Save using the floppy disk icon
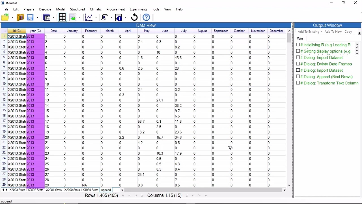Image resolution: width=362 pixels, height=204 pixels. [30, 18]
